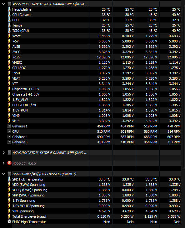Screen dimensions: 185x228
Task: Select the 3VSB voltage label
Action: tap(16, 73)
